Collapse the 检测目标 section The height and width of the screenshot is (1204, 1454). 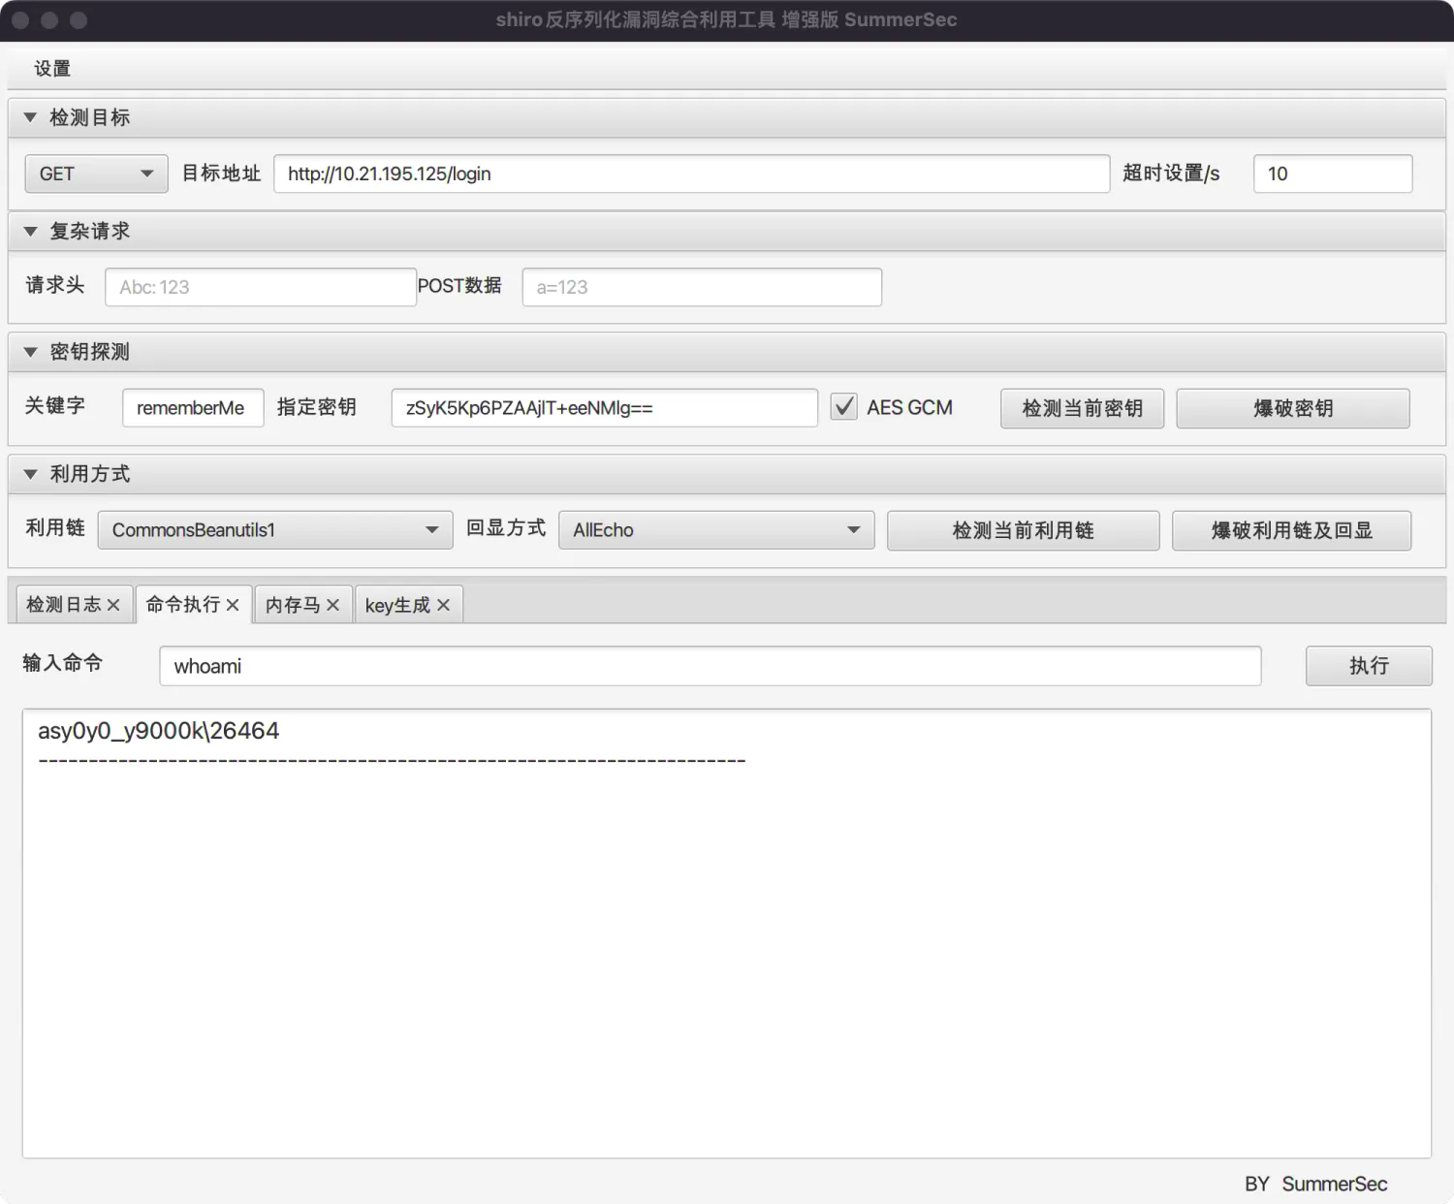tap(30, 117)
